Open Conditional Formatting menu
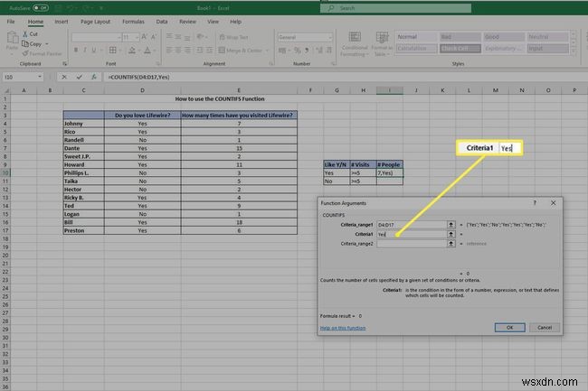 click(355, 44)
